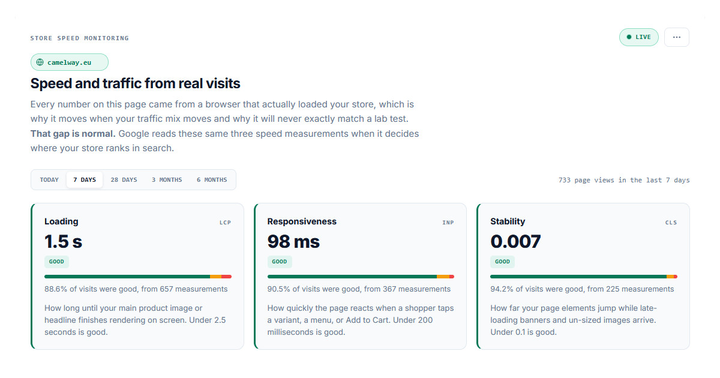The width and height of the screenshot is (720, 378).
Task: Click the Stability card title
Action: (x=508, y=221)
